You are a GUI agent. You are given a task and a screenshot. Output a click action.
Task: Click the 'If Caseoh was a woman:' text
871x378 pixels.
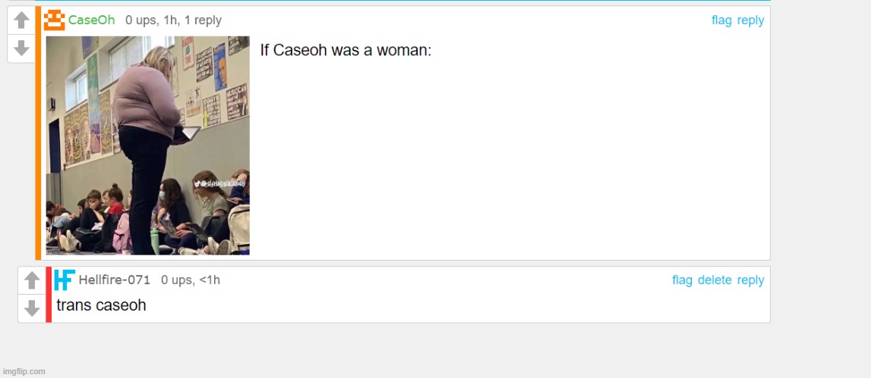click(346, 51)
